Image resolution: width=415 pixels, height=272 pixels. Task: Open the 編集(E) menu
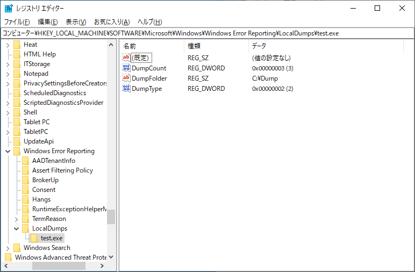[x=48, y=22]
